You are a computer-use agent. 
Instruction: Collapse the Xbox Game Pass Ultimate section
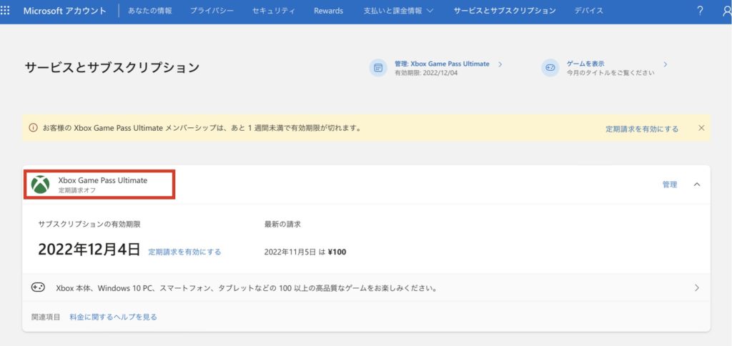[697, 184]
